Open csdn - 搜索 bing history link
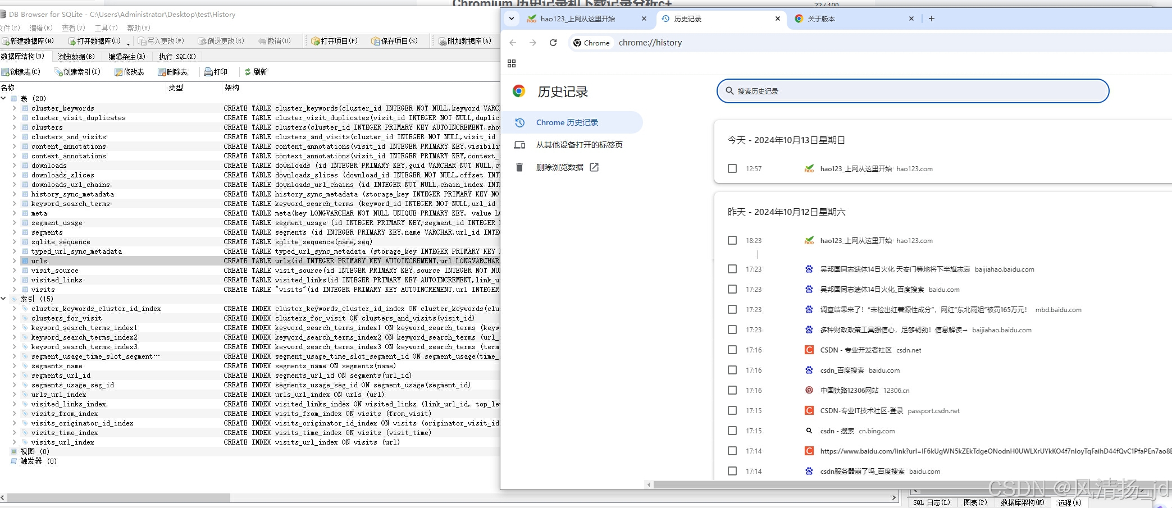Screen dimensions: 1172x508 [x=837, y=431]
